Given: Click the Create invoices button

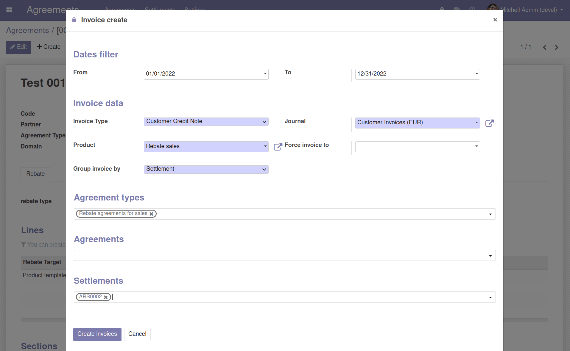Looking at the screenshot, I should pos(97,334).
